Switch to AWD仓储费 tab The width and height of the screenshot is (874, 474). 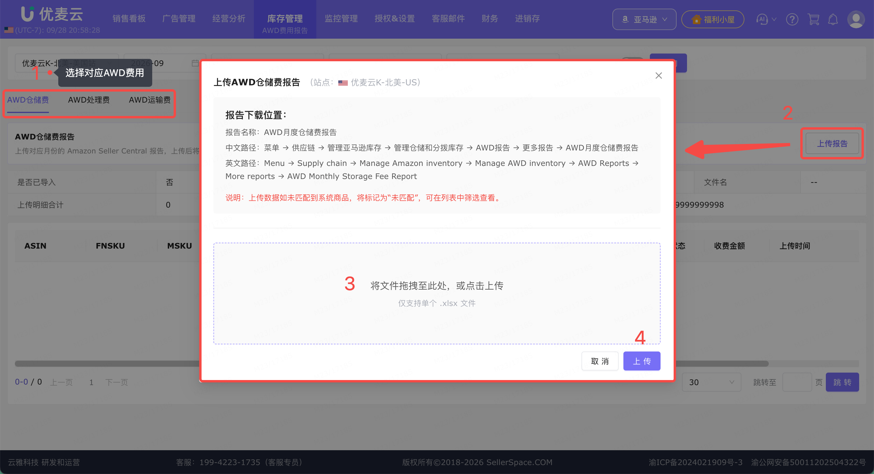tap(28, 100)
